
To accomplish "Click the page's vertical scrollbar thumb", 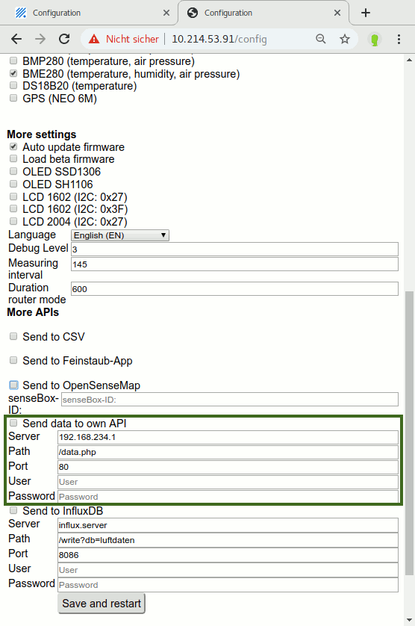I will click(x=409, y=433).
